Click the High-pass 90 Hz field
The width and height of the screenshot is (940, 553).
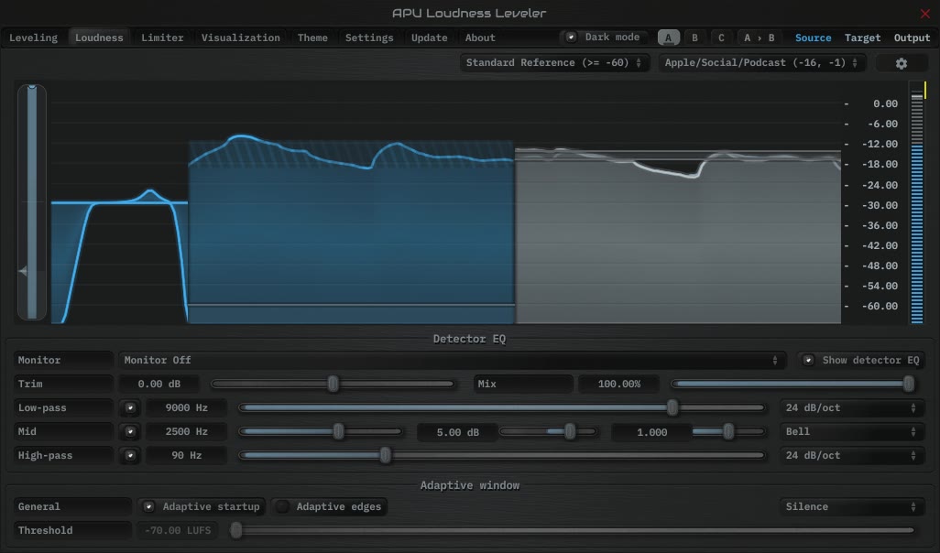[x=186, y=456]
